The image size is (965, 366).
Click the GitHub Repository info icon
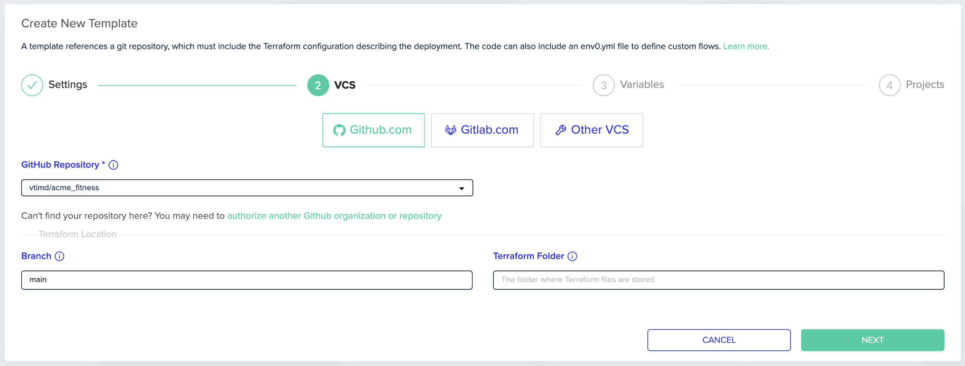[x=113, y=165]
